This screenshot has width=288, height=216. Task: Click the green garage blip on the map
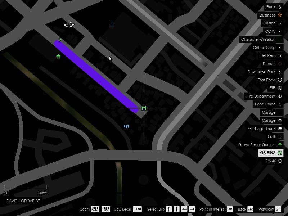coord(58,57)
